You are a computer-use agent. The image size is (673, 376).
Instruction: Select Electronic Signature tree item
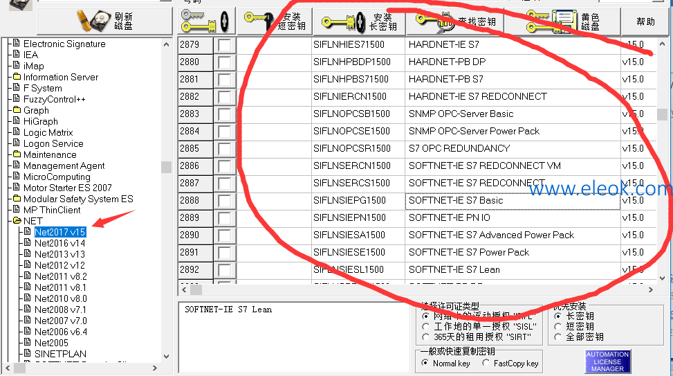64,44
